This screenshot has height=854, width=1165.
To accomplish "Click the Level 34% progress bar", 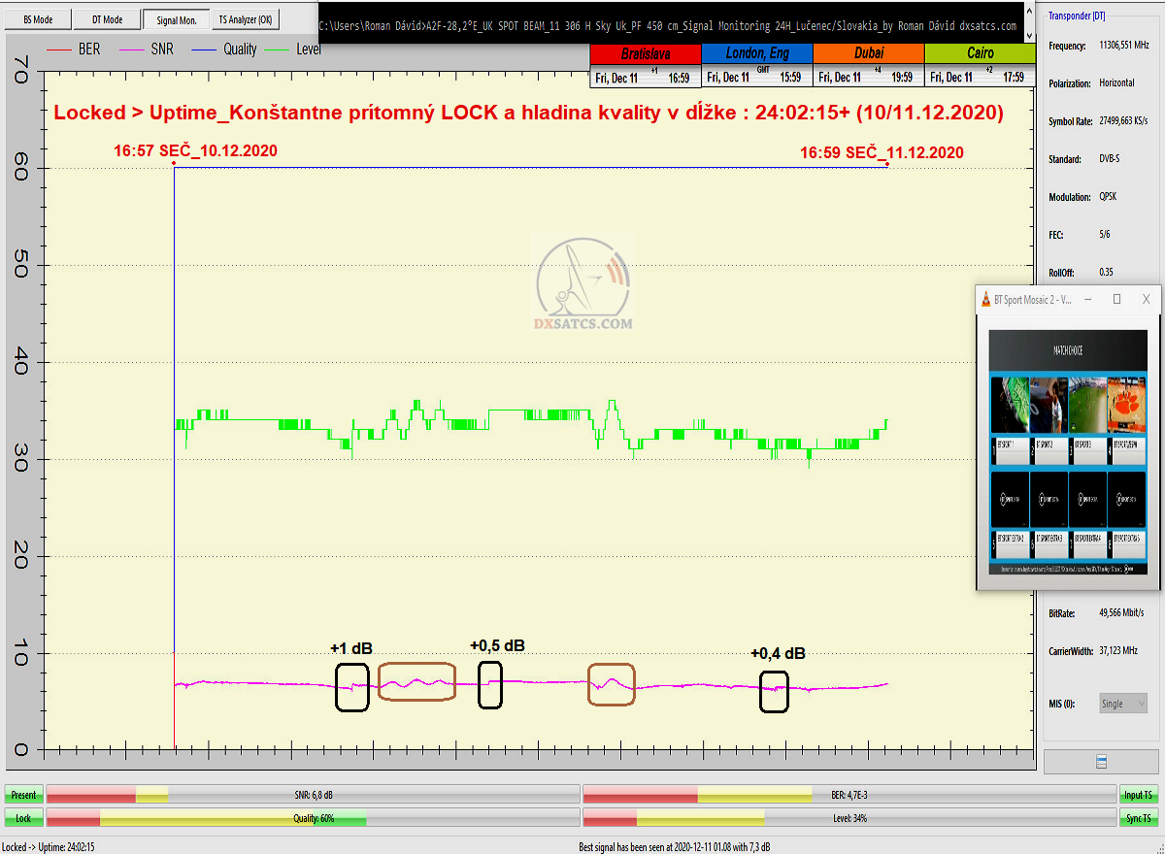I will 848,818.
